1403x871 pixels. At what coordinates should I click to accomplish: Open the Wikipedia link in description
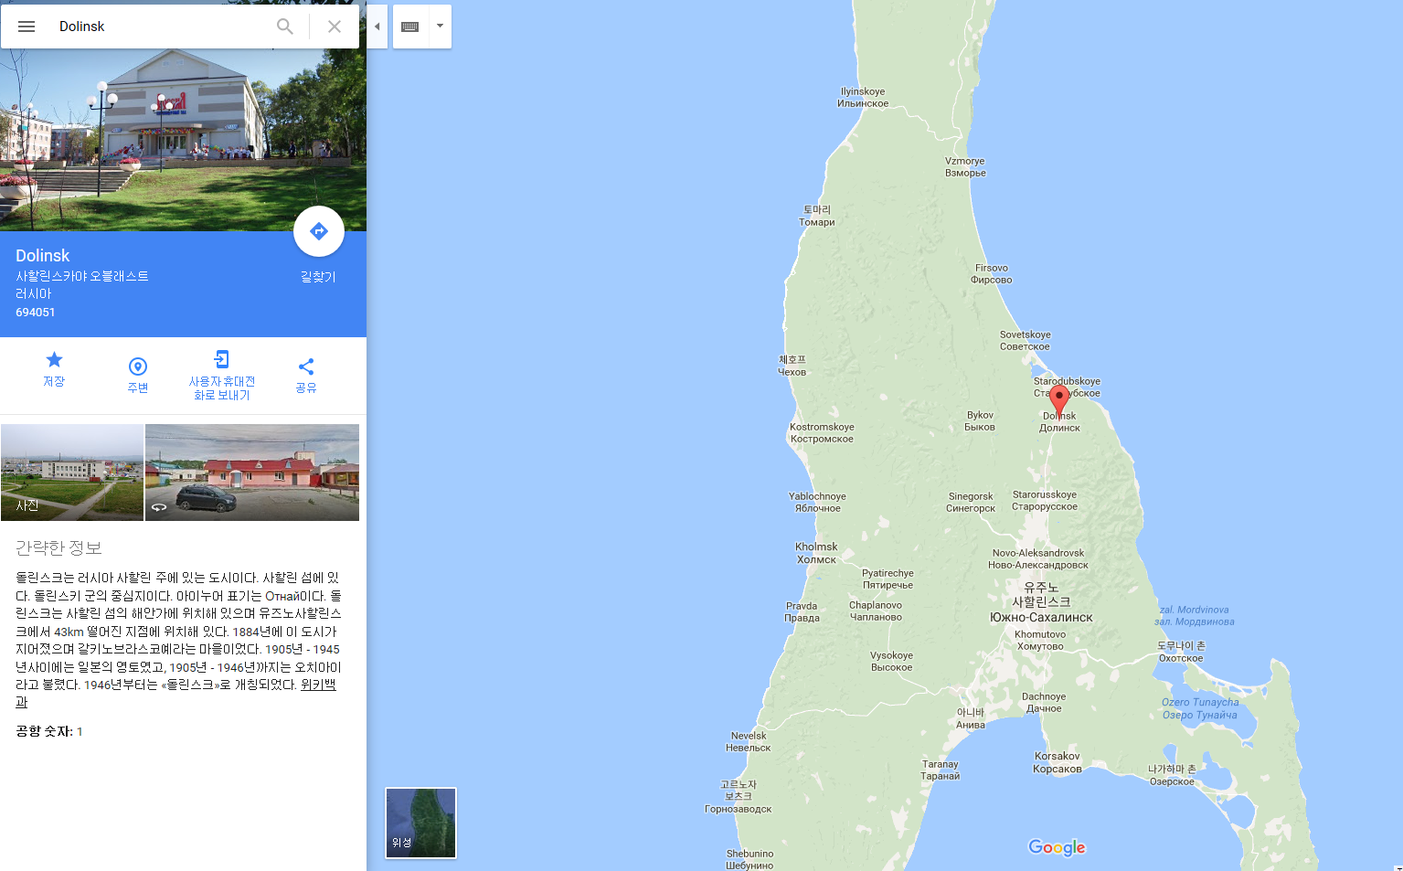pyautogui.click(x=175, y=693)
